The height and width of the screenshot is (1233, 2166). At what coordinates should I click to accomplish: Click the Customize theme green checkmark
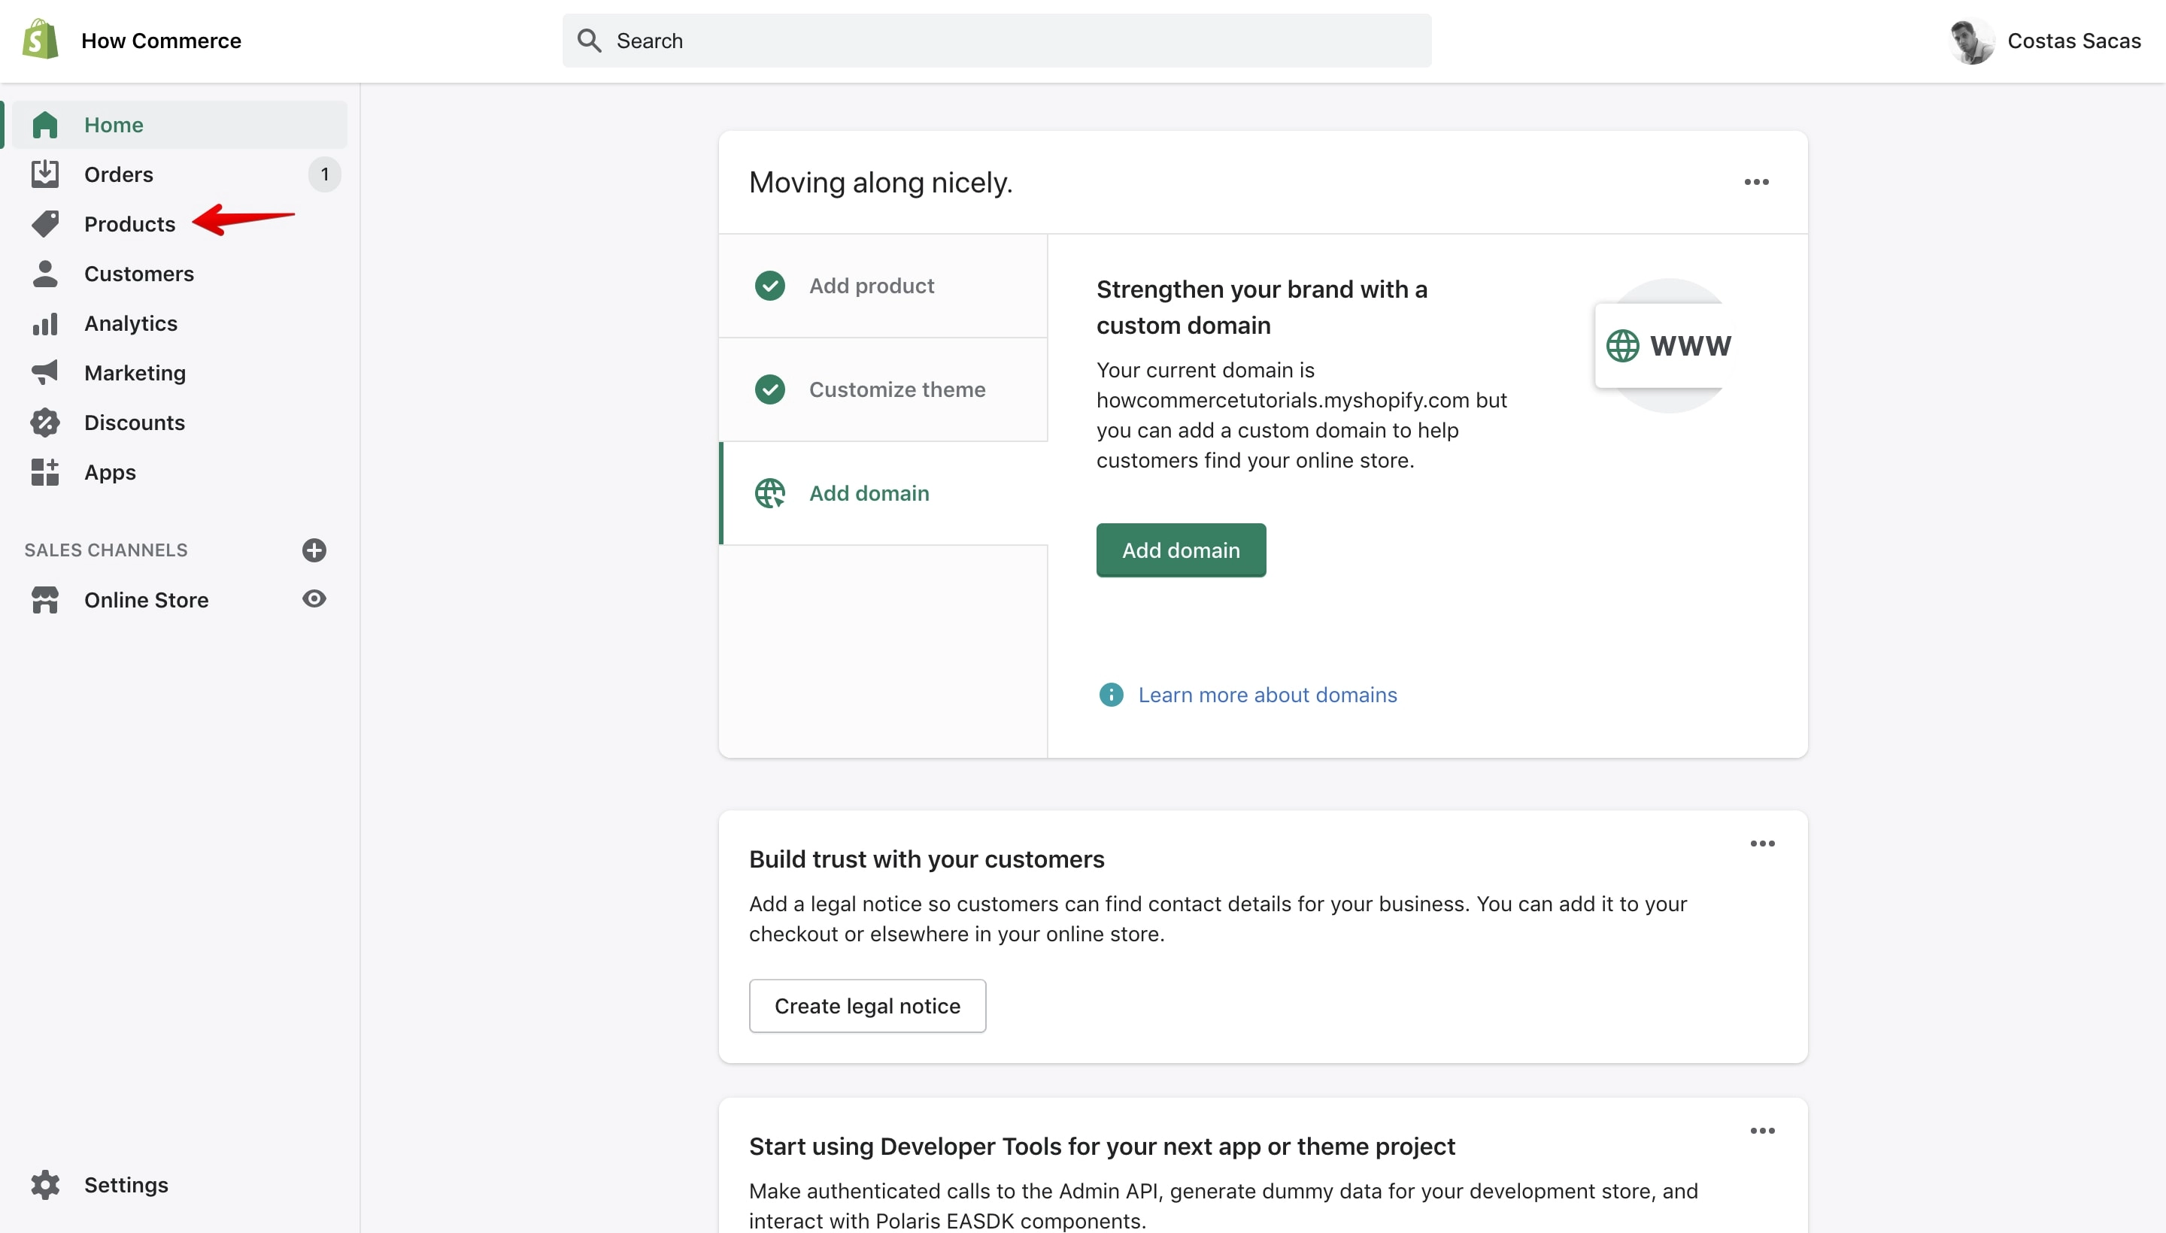(x=770, y=389)
